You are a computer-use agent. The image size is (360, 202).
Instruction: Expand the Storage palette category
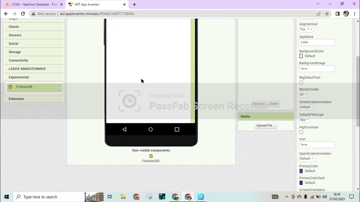point(34,52)
